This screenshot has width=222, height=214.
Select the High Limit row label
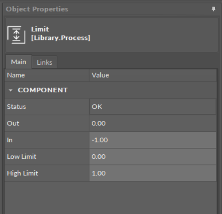[22, 174]
